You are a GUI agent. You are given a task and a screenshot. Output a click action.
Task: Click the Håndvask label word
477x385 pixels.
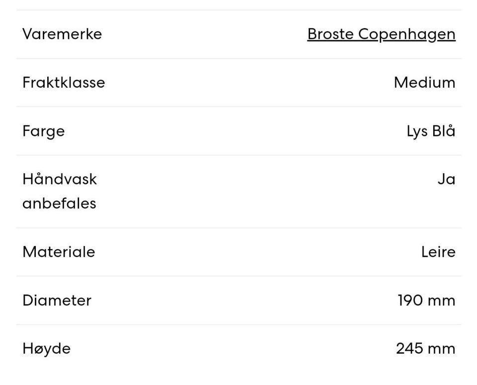(60, 179)
